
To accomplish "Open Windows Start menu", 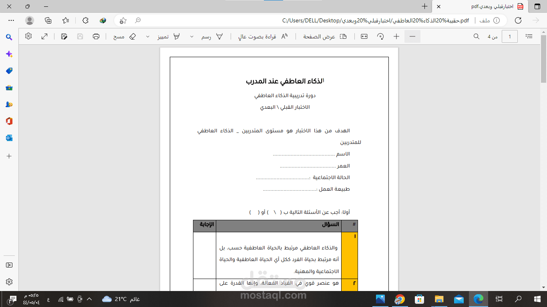I will coord(537,299).
